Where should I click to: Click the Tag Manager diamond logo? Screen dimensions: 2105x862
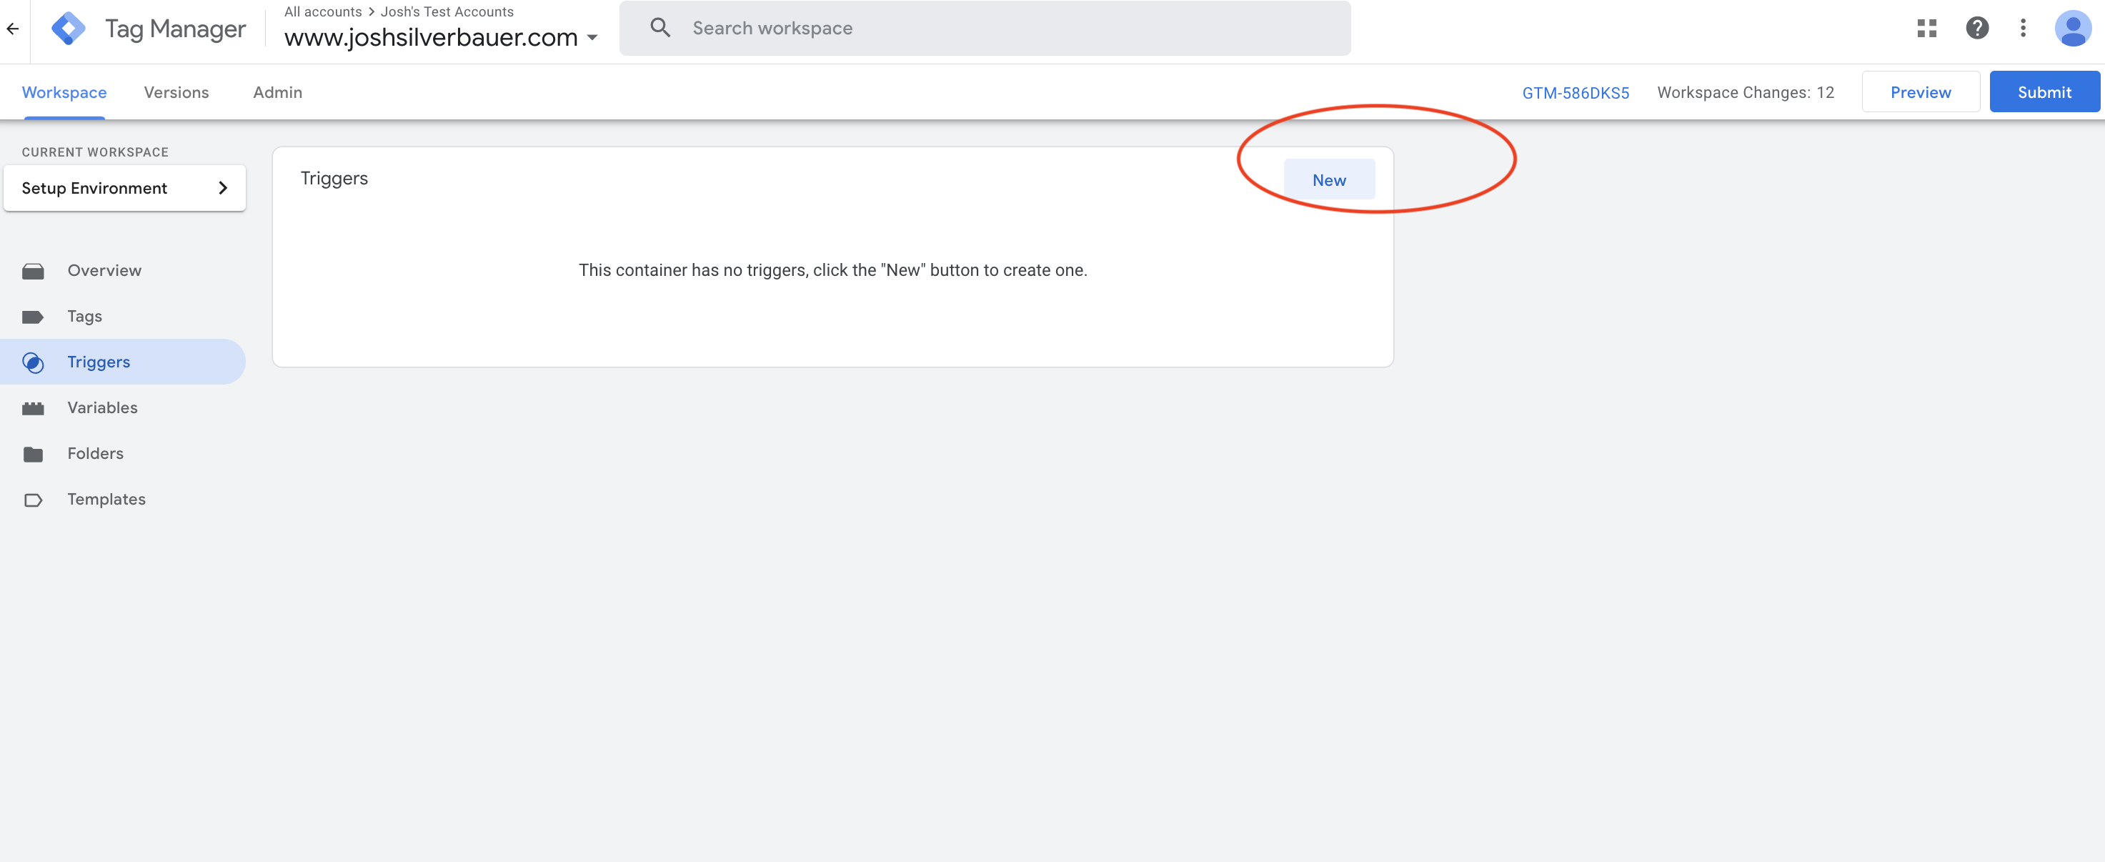coord(69,29)
